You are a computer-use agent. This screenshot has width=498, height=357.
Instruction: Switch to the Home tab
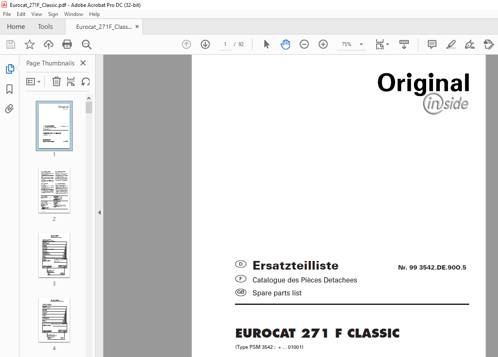tap(16, 27)
